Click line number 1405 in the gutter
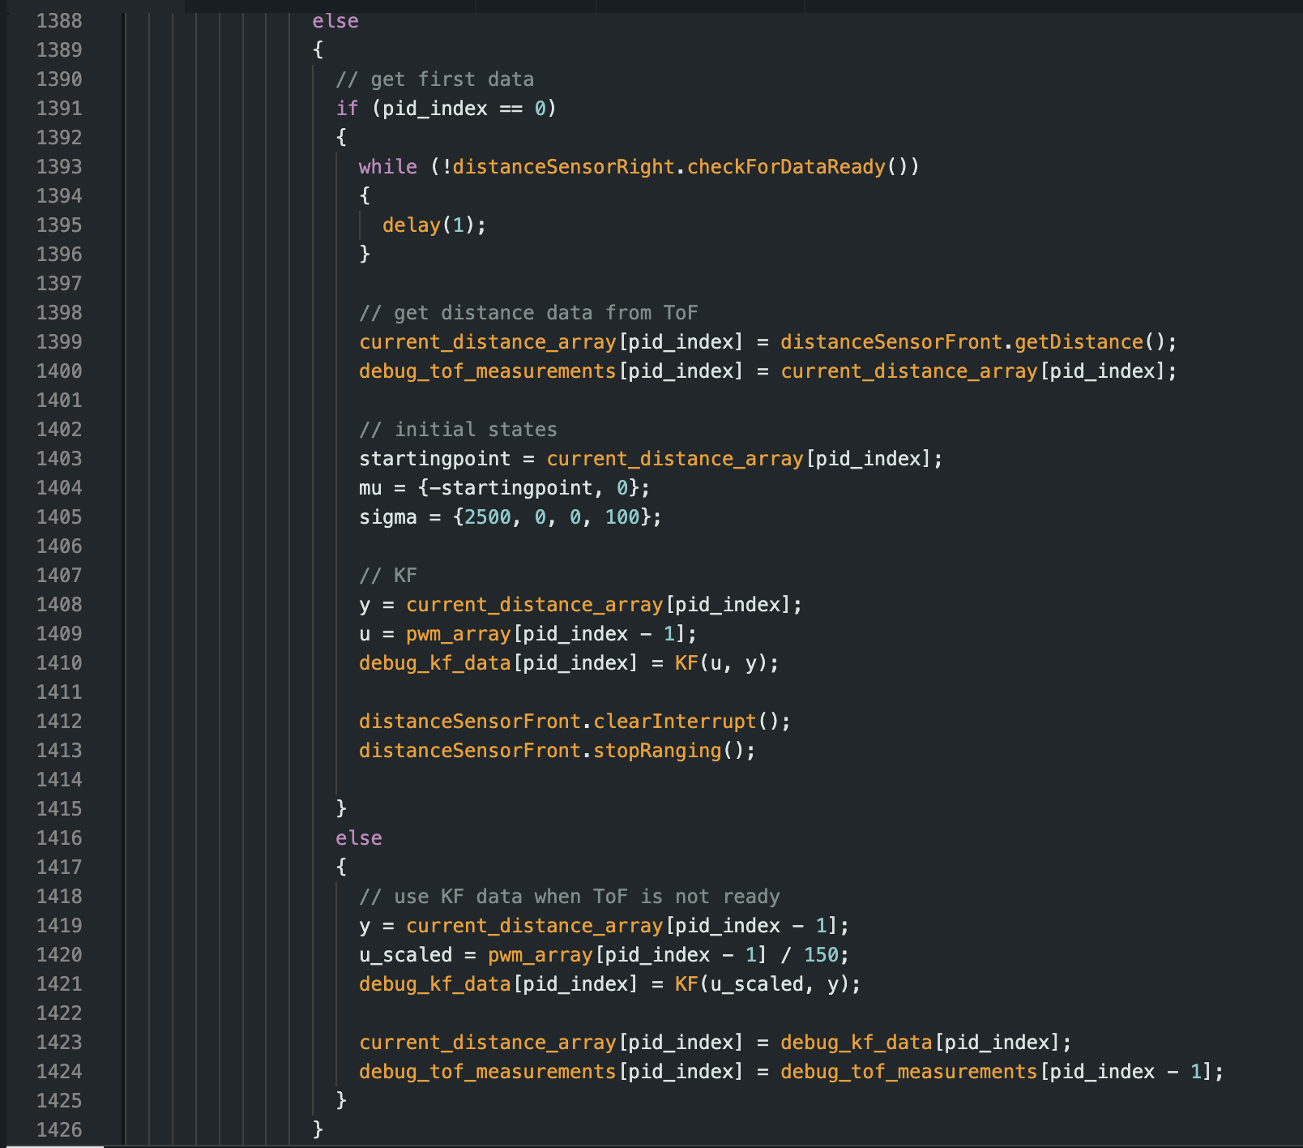1303x1148 pixels. (x=59, y=517)
